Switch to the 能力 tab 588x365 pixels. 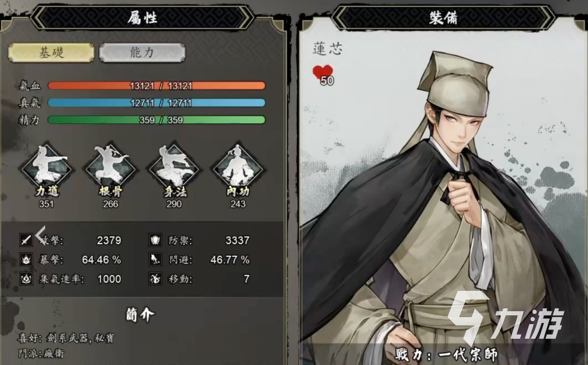tap(142, 53)
